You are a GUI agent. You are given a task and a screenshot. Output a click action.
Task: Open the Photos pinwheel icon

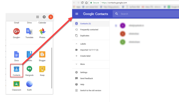[x=42, y=31]
